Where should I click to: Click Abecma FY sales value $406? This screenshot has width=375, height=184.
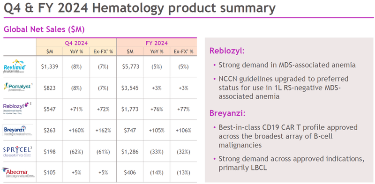click(130, 173)
